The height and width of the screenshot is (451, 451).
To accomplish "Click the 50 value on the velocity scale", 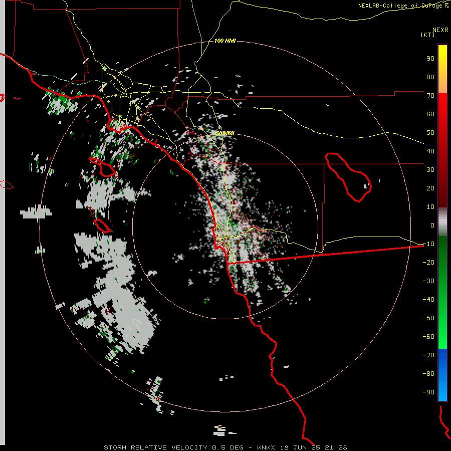I will coord(430,133).
